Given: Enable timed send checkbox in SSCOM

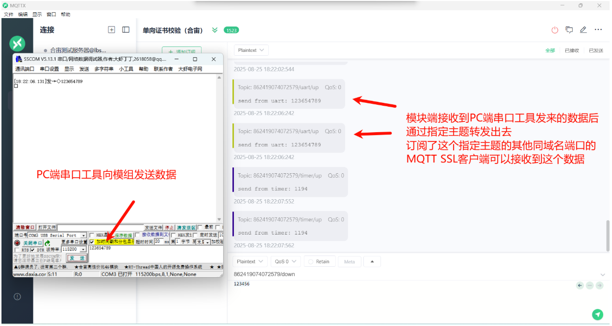Looking at the screenshot, I should pos(195,235).
